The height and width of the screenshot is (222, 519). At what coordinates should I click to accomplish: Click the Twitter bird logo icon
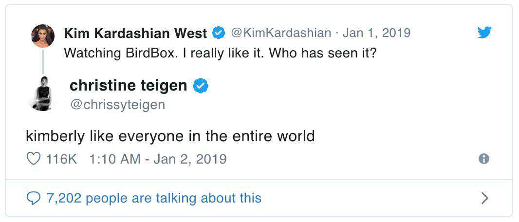pyautogui.click(x=484, y=33)
